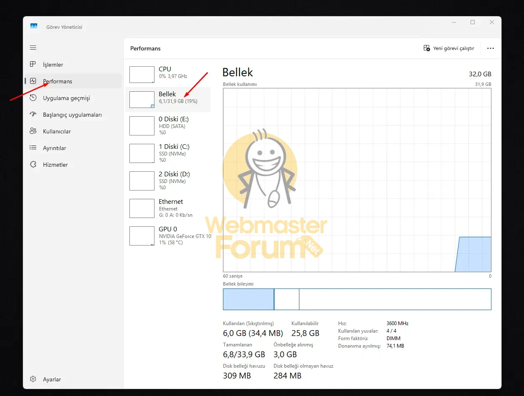Click NVIDIA GeForce GTX label
Image resolution: width=524 pixels, height=396 pixels.
pyautogui.click(x=185, y=236)
